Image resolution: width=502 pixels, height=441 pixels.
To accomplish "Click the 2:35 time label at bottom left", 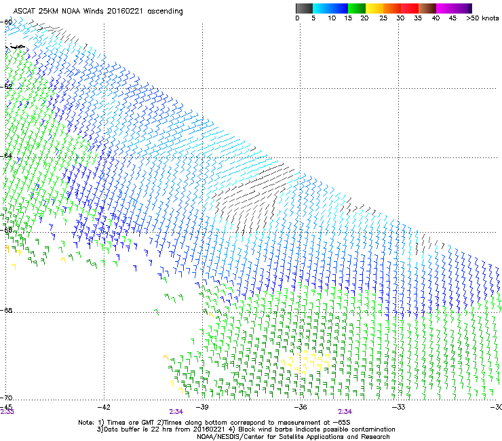I will (7, 412).
